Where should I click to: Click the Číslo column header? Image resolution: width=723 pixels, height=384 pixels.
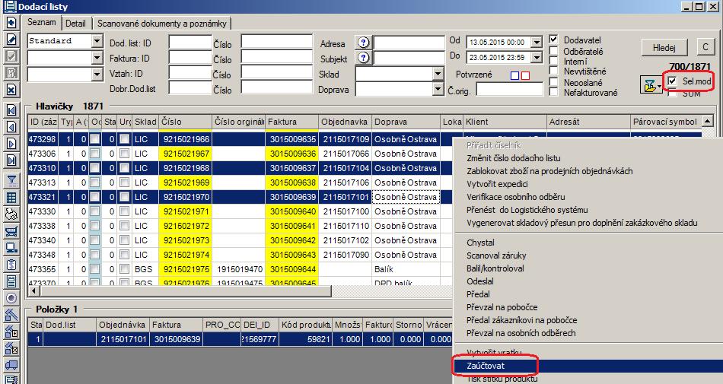(x=185, y=122)
